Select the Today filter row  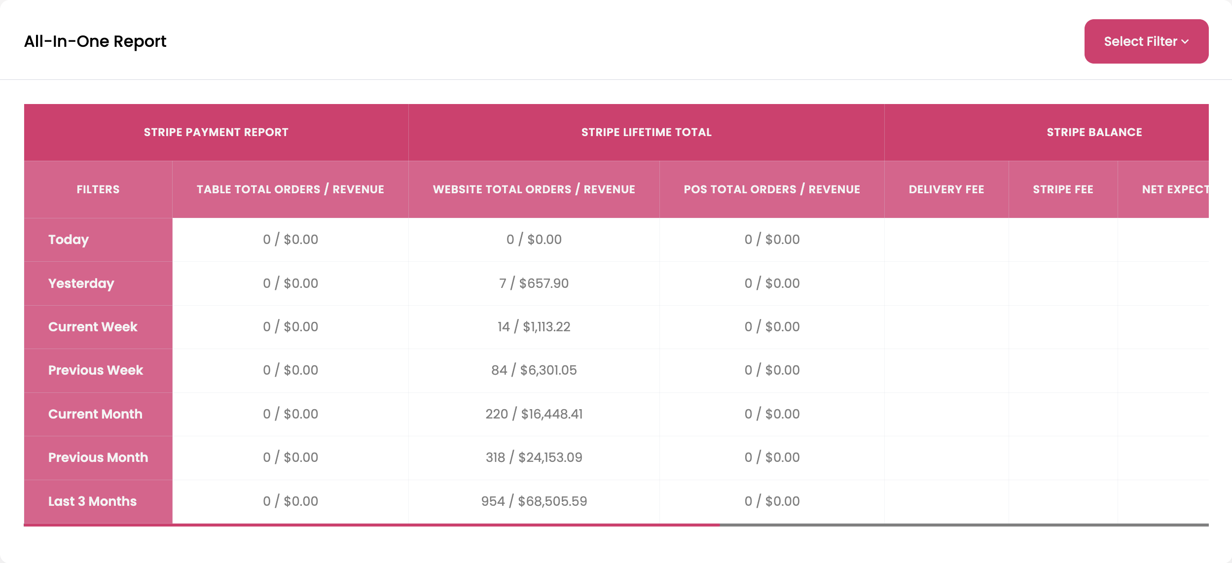(x=98, y=240)
